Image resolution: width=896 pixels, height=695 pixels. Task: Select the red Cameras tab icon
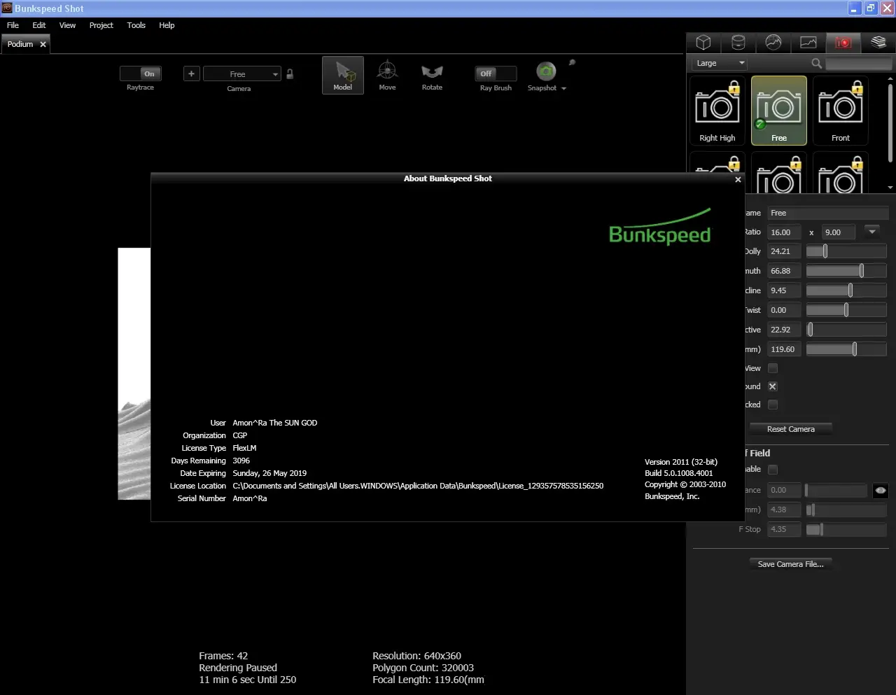click(843, 43)
